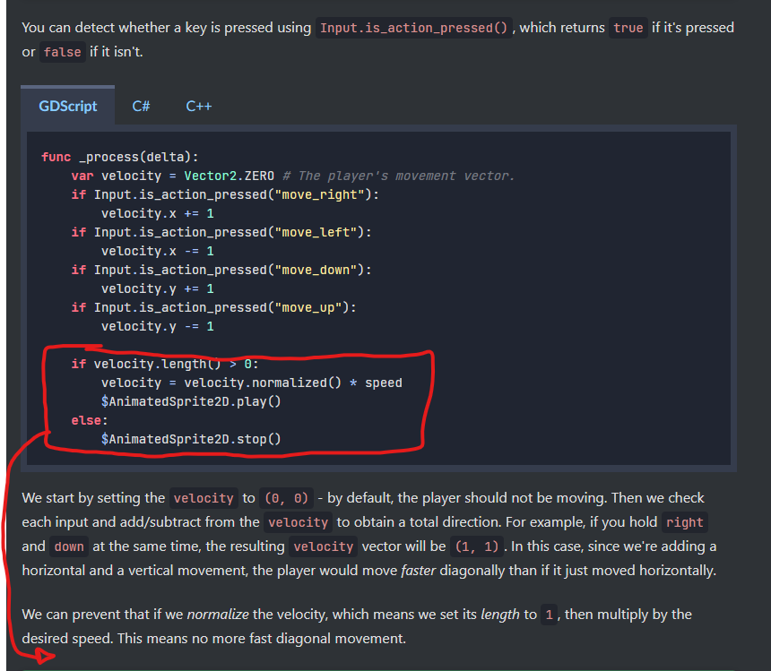
Task: Select the first velocity inline code chip
Action: [204, 498]
